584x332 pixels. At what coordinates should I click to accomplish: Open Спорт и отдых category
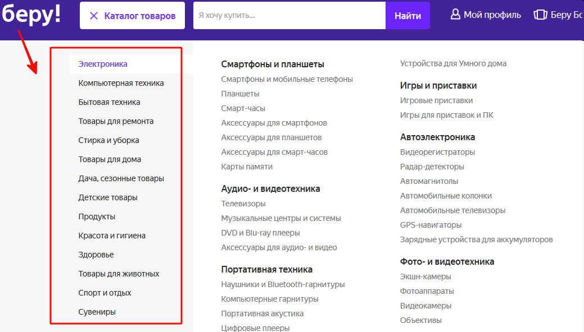point(105,293)
